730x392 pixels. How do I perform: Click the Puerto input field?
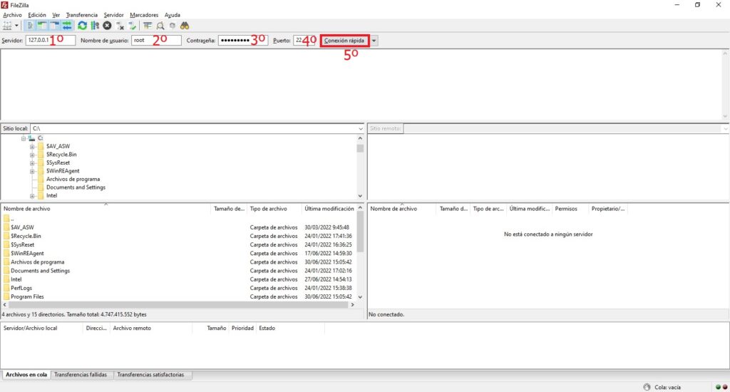click(x=305, y=41)
